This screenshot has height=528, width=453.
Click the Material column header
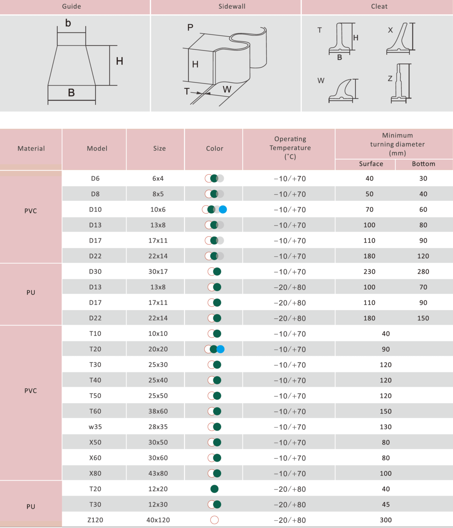pyautogui.click(x=31, y=148)
